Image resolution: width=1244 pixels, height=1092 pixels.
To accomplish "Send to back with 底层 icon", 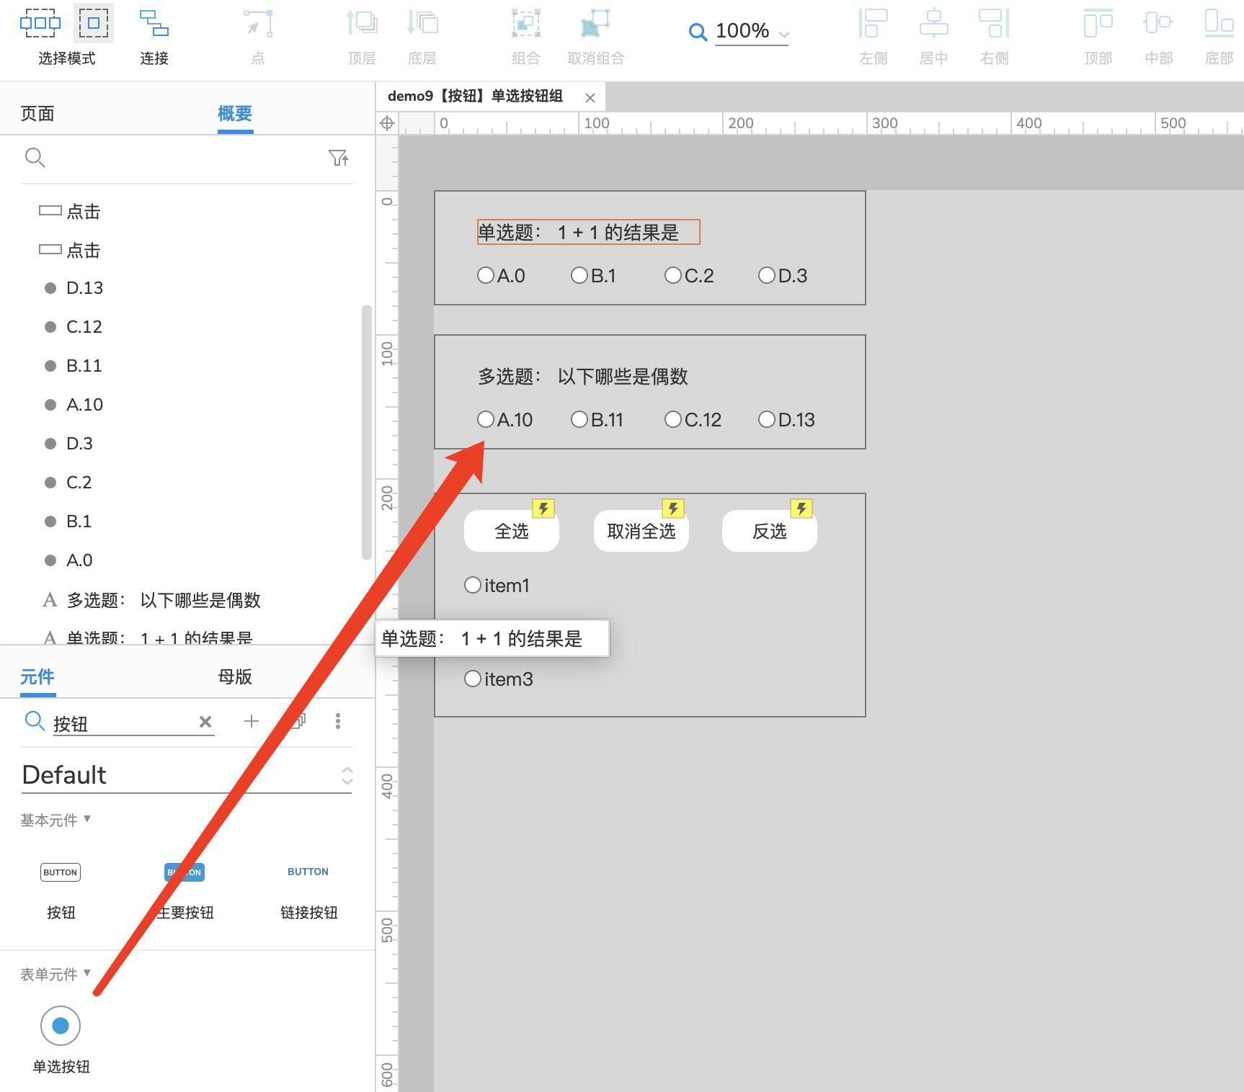I will pos(422,23).
